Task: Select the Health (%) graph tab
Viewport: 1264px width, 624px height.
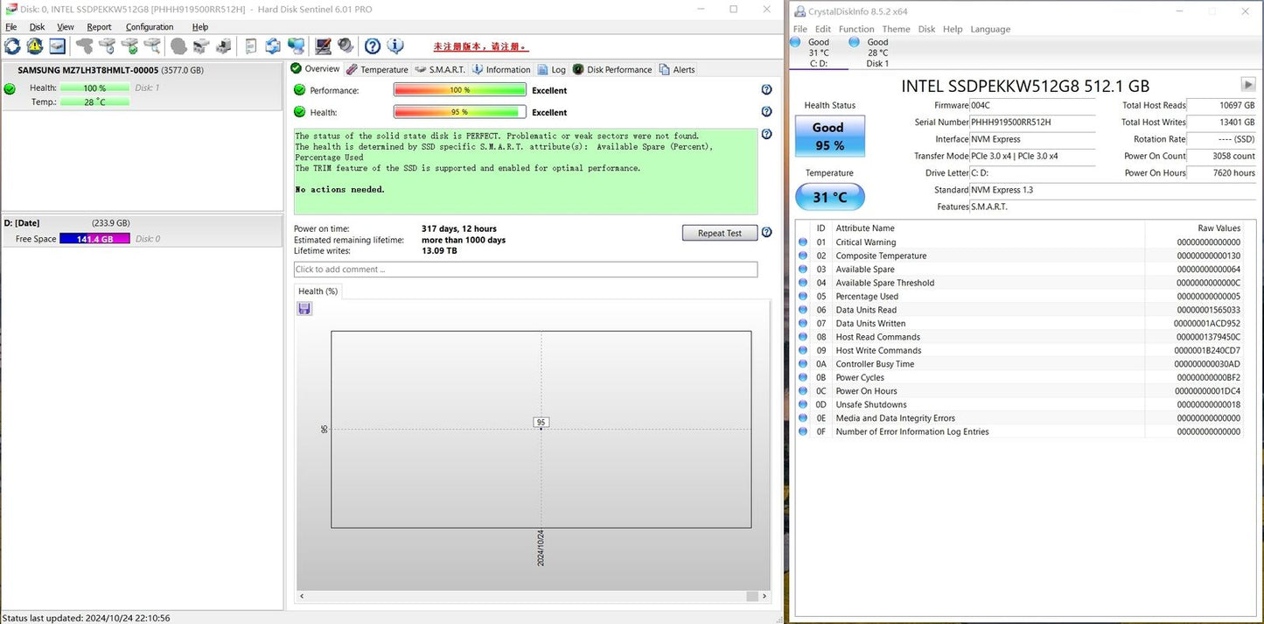Action: (318, 291)
